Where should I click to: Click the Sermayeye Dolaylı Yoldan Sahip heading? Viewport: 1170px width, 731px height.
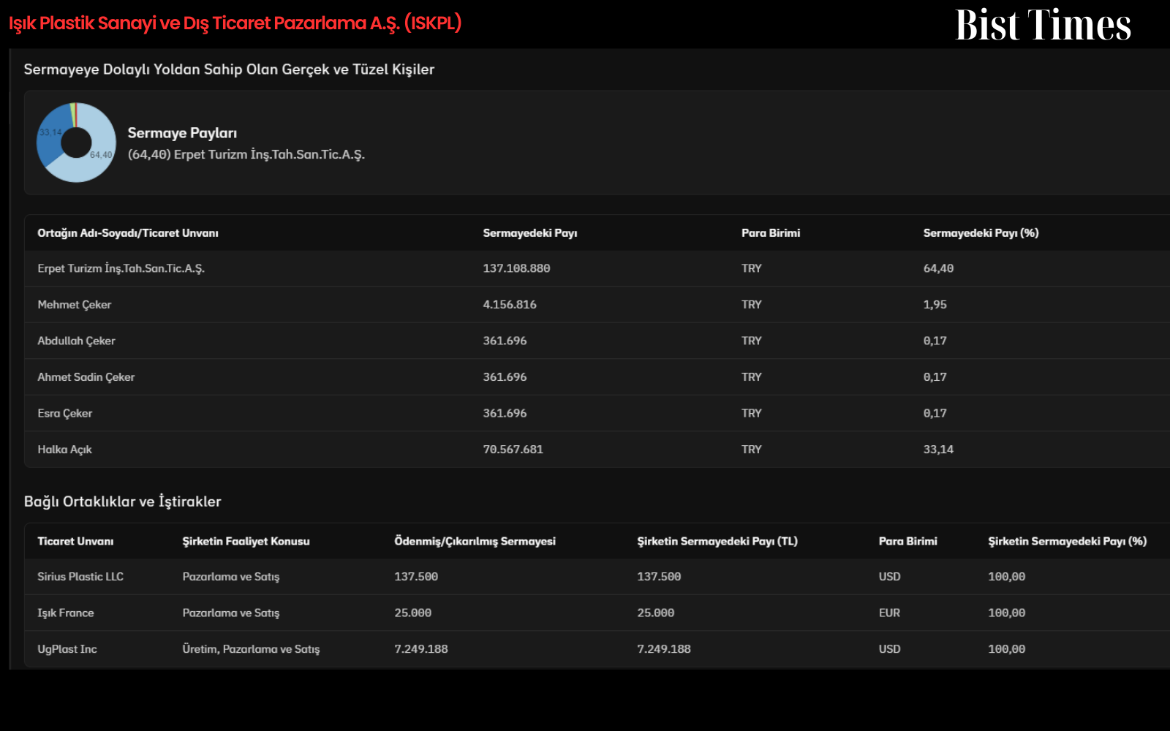(229, 69)
